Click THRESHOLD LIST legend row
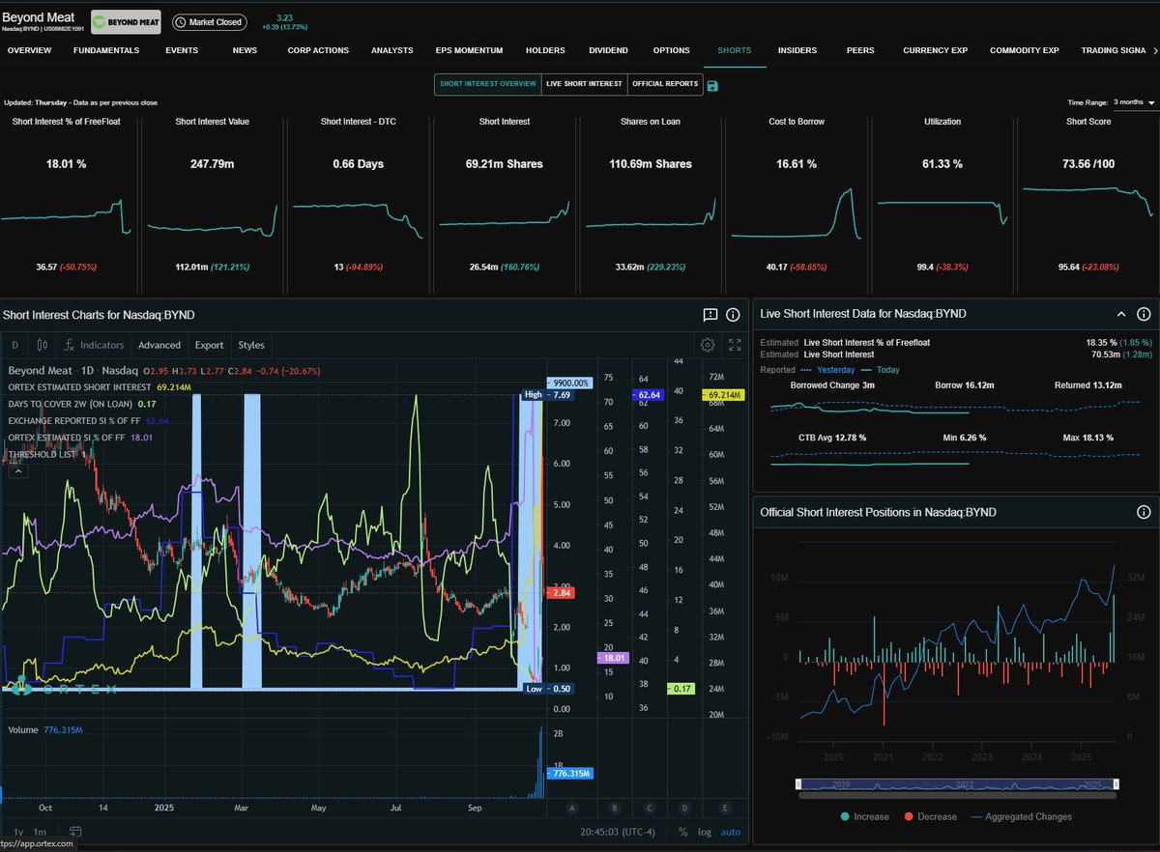This screenshot has width=1160, height=852. (47, 454)
